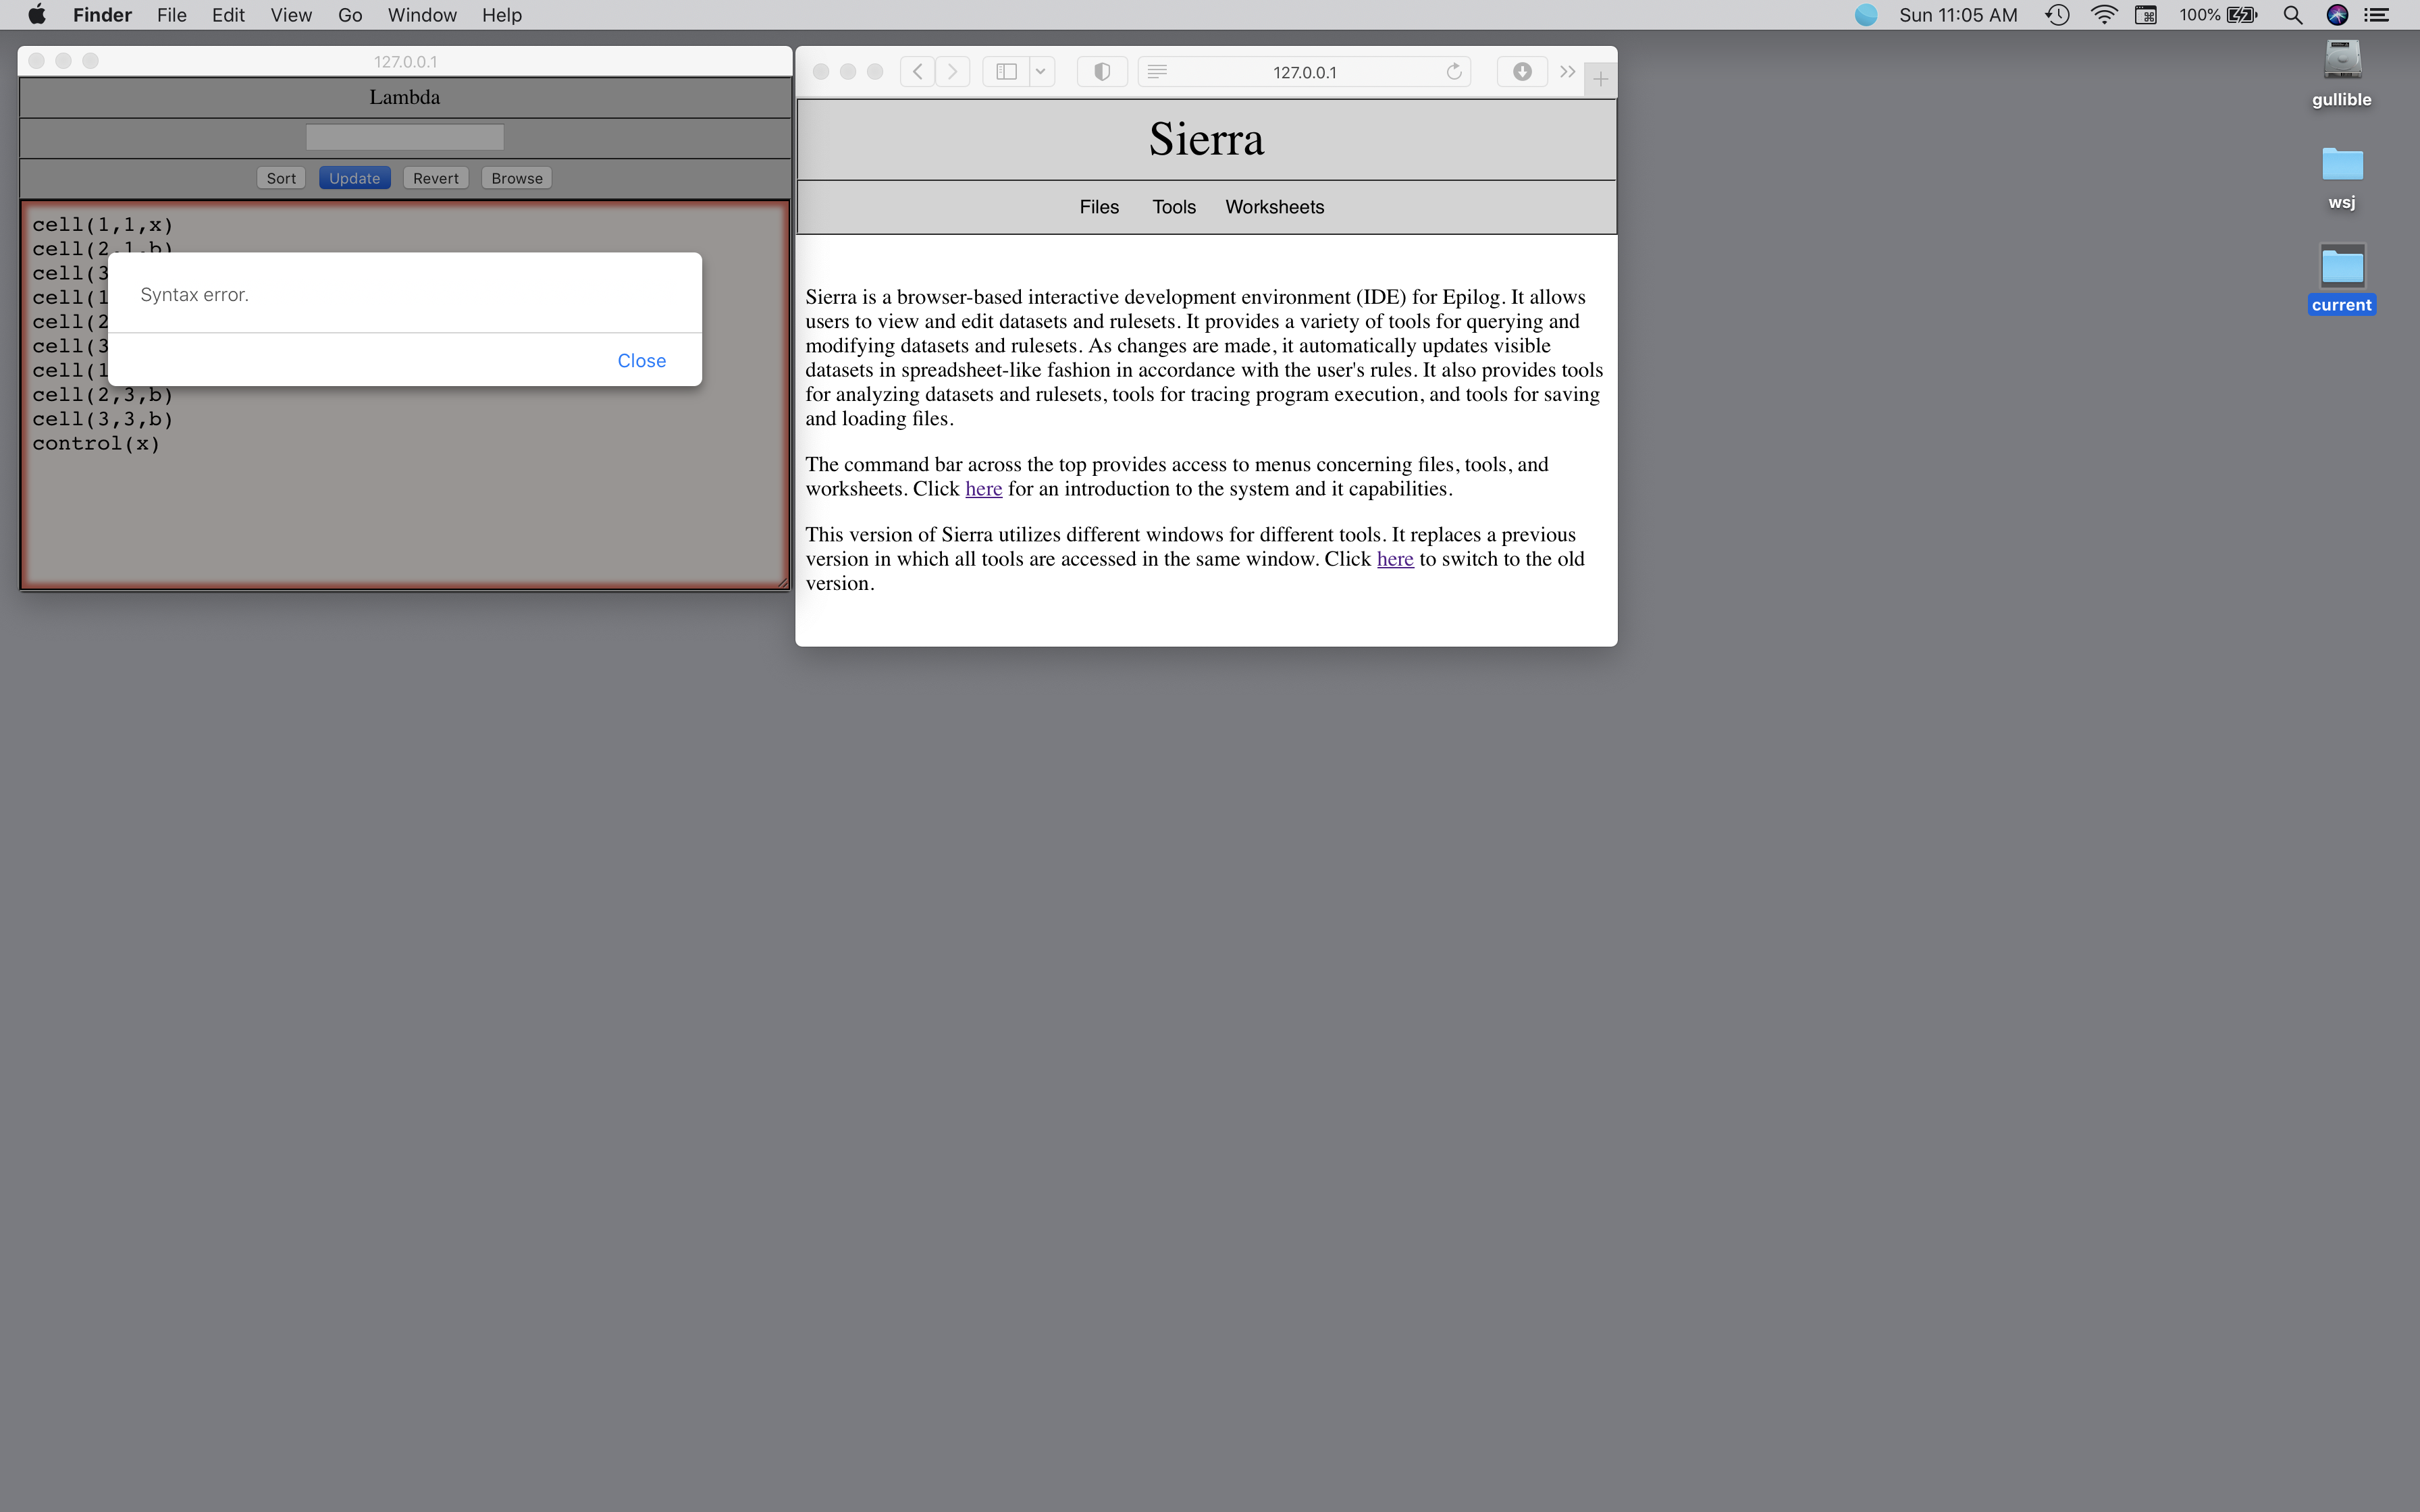
Task: Click Safari back navigation arrow
Action: point(917,72)
